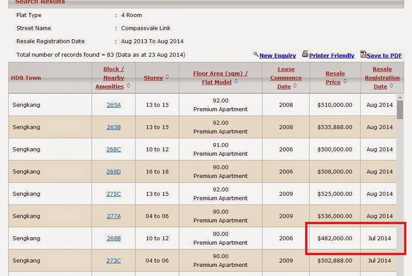Toggle sort arrows beside Lease Commence Date
The image size is (412, 276).
pos(295,86)
